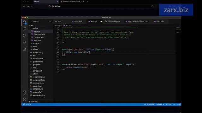The height and width of the screenshot is (113, 202).
Task: Change line endings via LF status item
Action: 174,104
